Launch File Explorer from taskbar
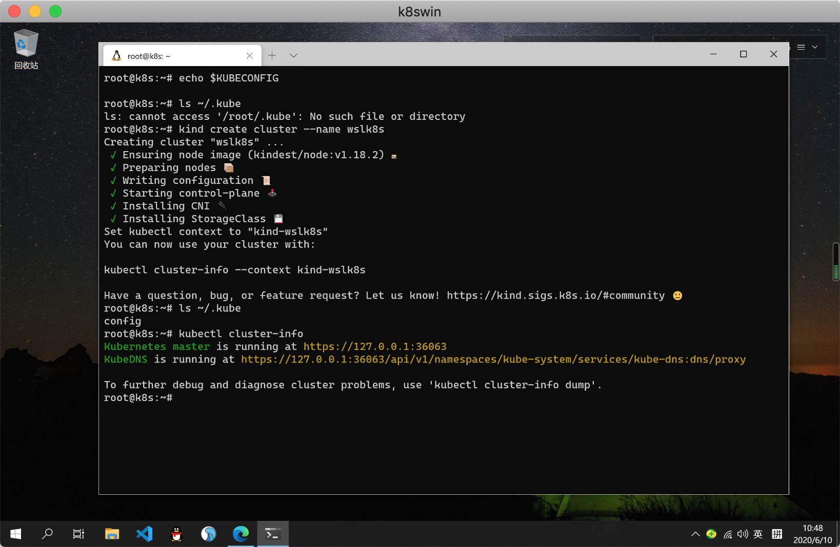This screenshot has width=840, height=547. [112, 534]
